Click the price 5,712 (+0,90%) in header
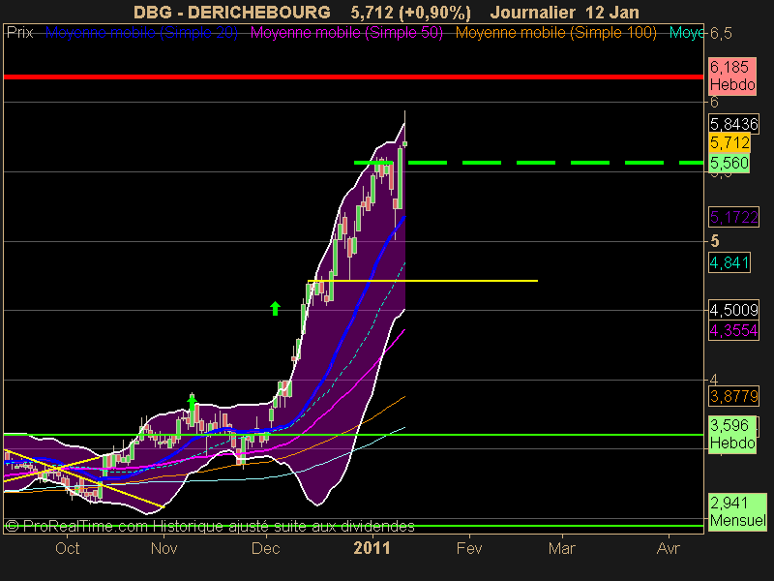 (x=410, y=13)
